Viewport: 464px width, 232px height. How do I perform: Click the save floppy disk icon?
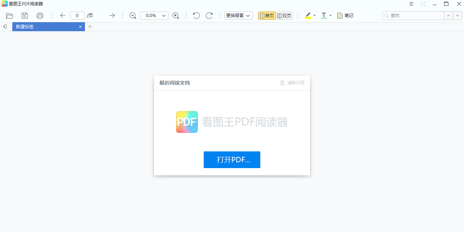click(25, 16)
